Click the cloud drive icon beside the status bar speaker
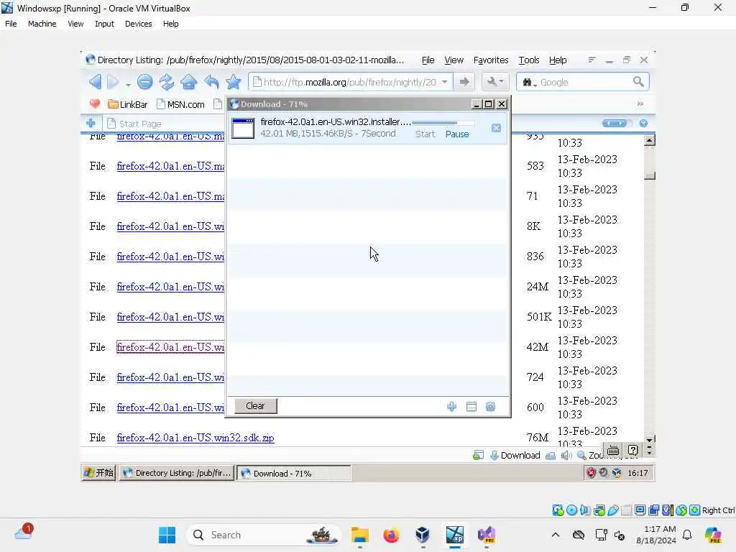 point(551,455)
